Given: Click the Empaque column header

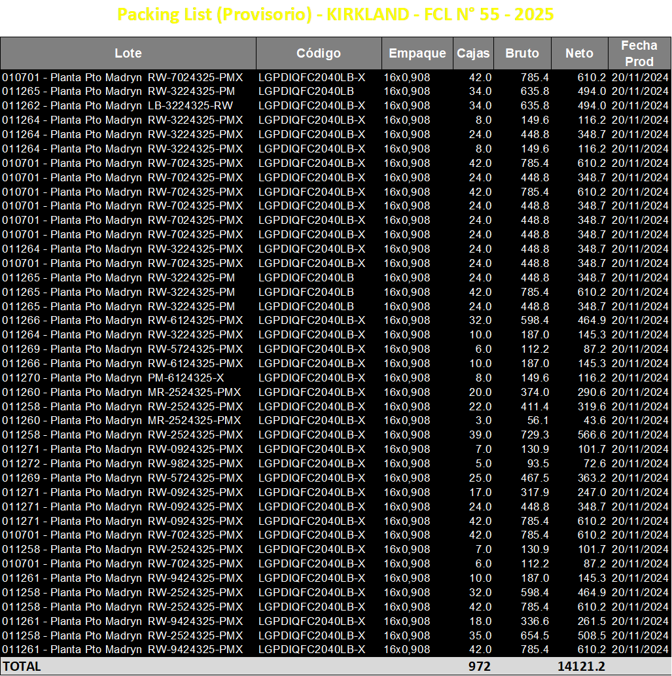Looking at the screenshot, I should 417,53.
